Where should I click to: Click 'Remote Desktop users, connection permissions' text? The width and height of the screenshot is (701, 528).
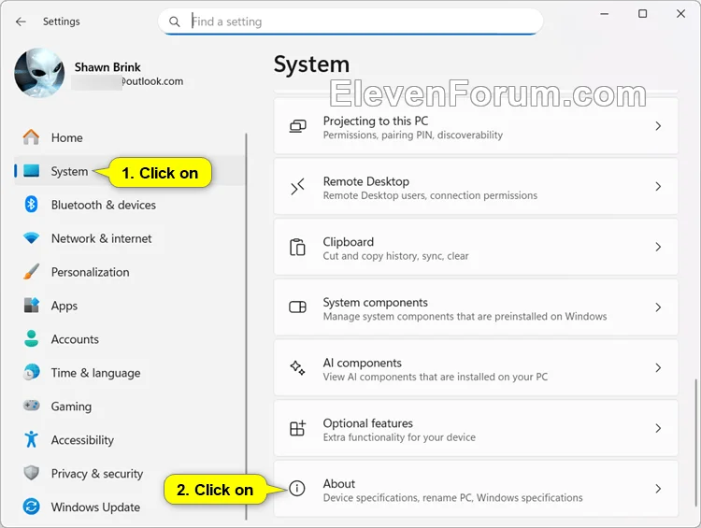coord(430,195)
